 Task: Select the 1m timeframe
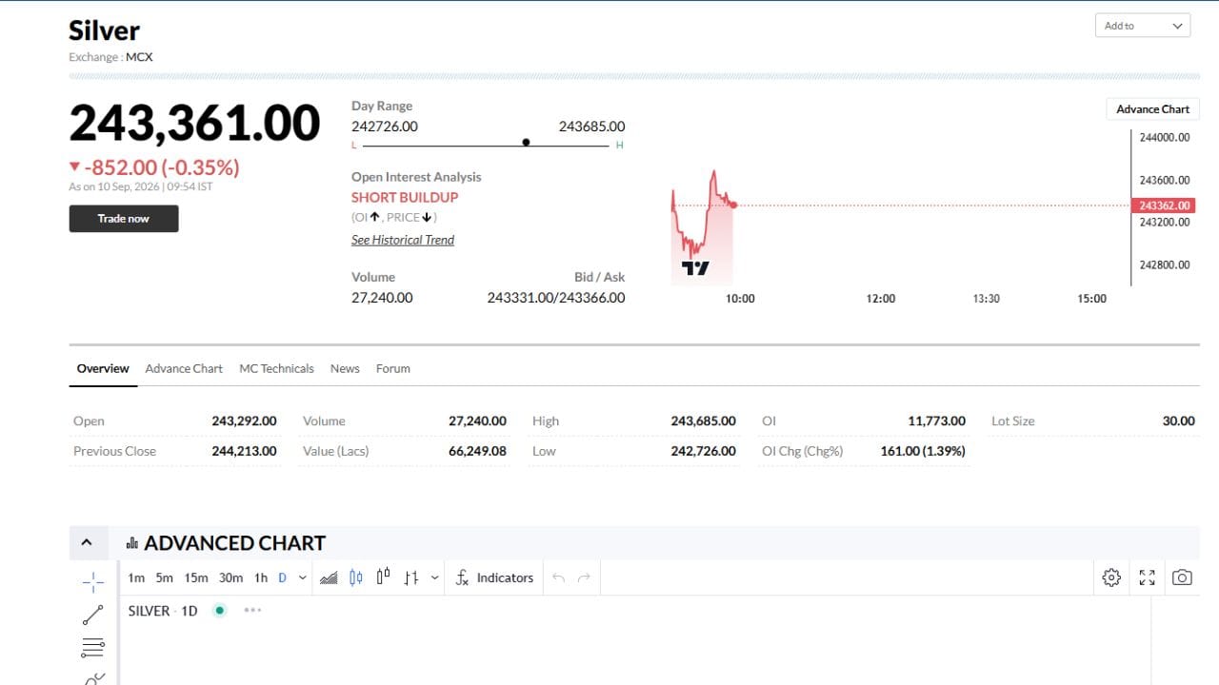(x=136, y=577)
